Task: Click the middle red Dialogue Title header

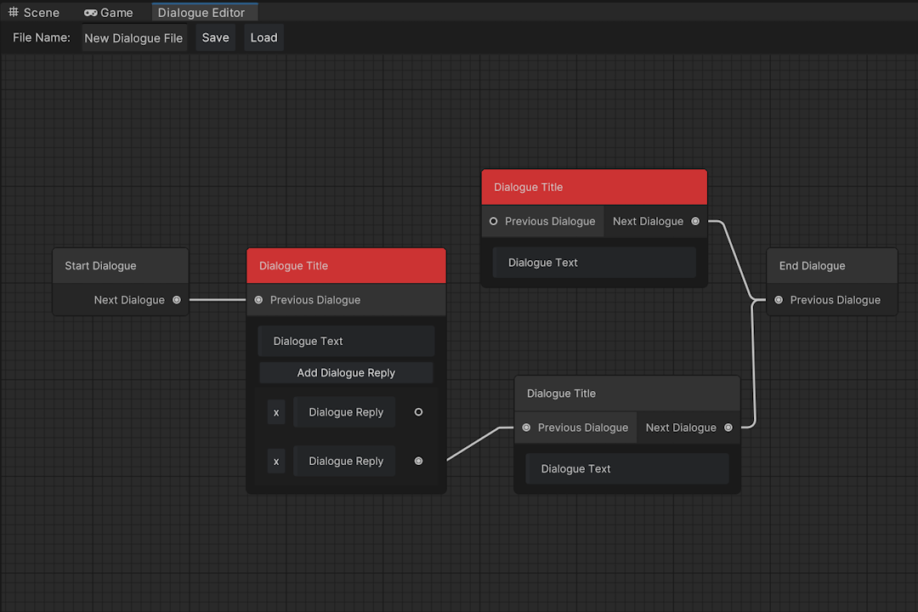Action: (346, 266)
